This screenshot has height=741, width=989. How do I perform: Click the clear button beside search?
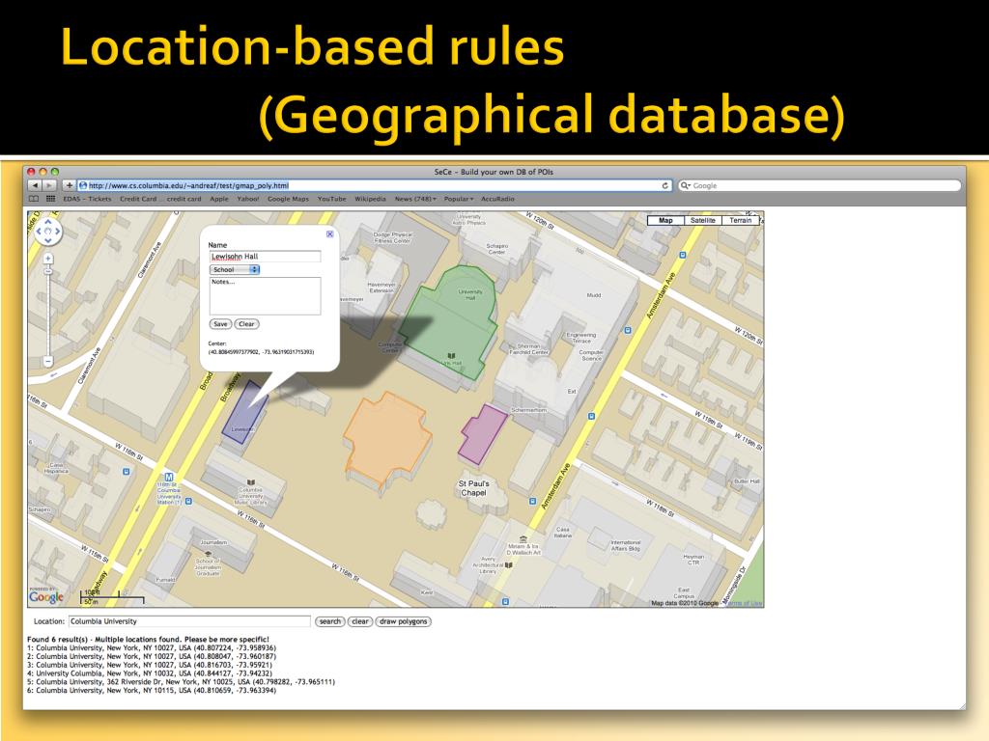click(x=360, y=621)
